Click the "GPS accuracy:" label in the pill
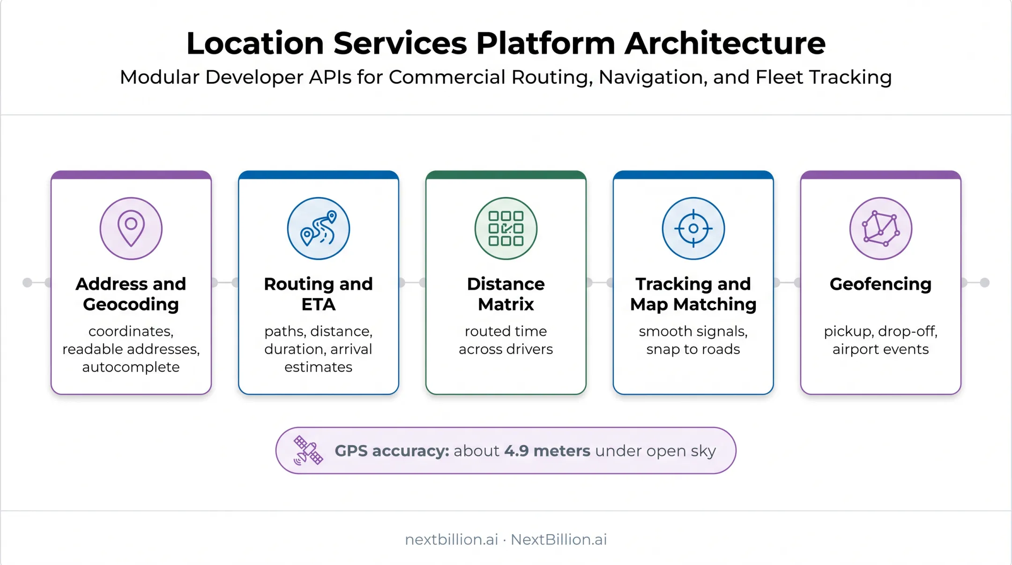Viewport: 1012px width, 565px height. click(392, 451)
